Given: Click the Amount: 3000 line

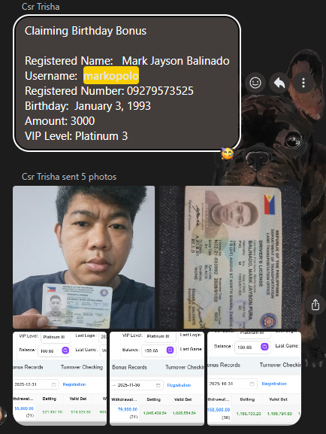Looking at the screenshot, I should (60, 121).
